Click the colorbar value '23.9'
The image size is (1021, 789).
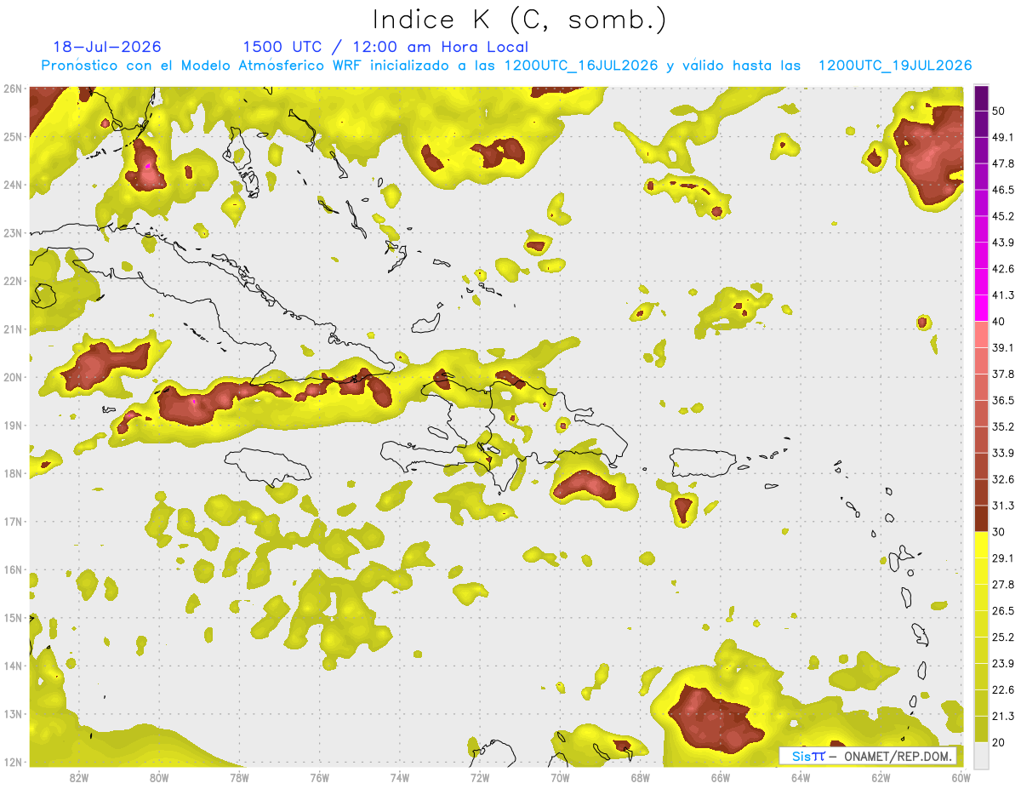click(1002, 664)
